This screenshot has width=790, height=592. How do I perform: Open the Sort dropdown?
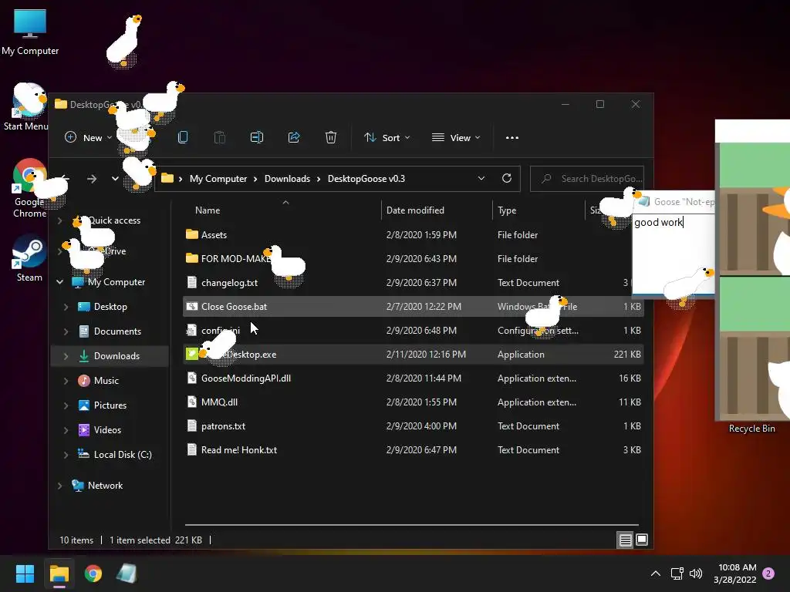[387, 137]
